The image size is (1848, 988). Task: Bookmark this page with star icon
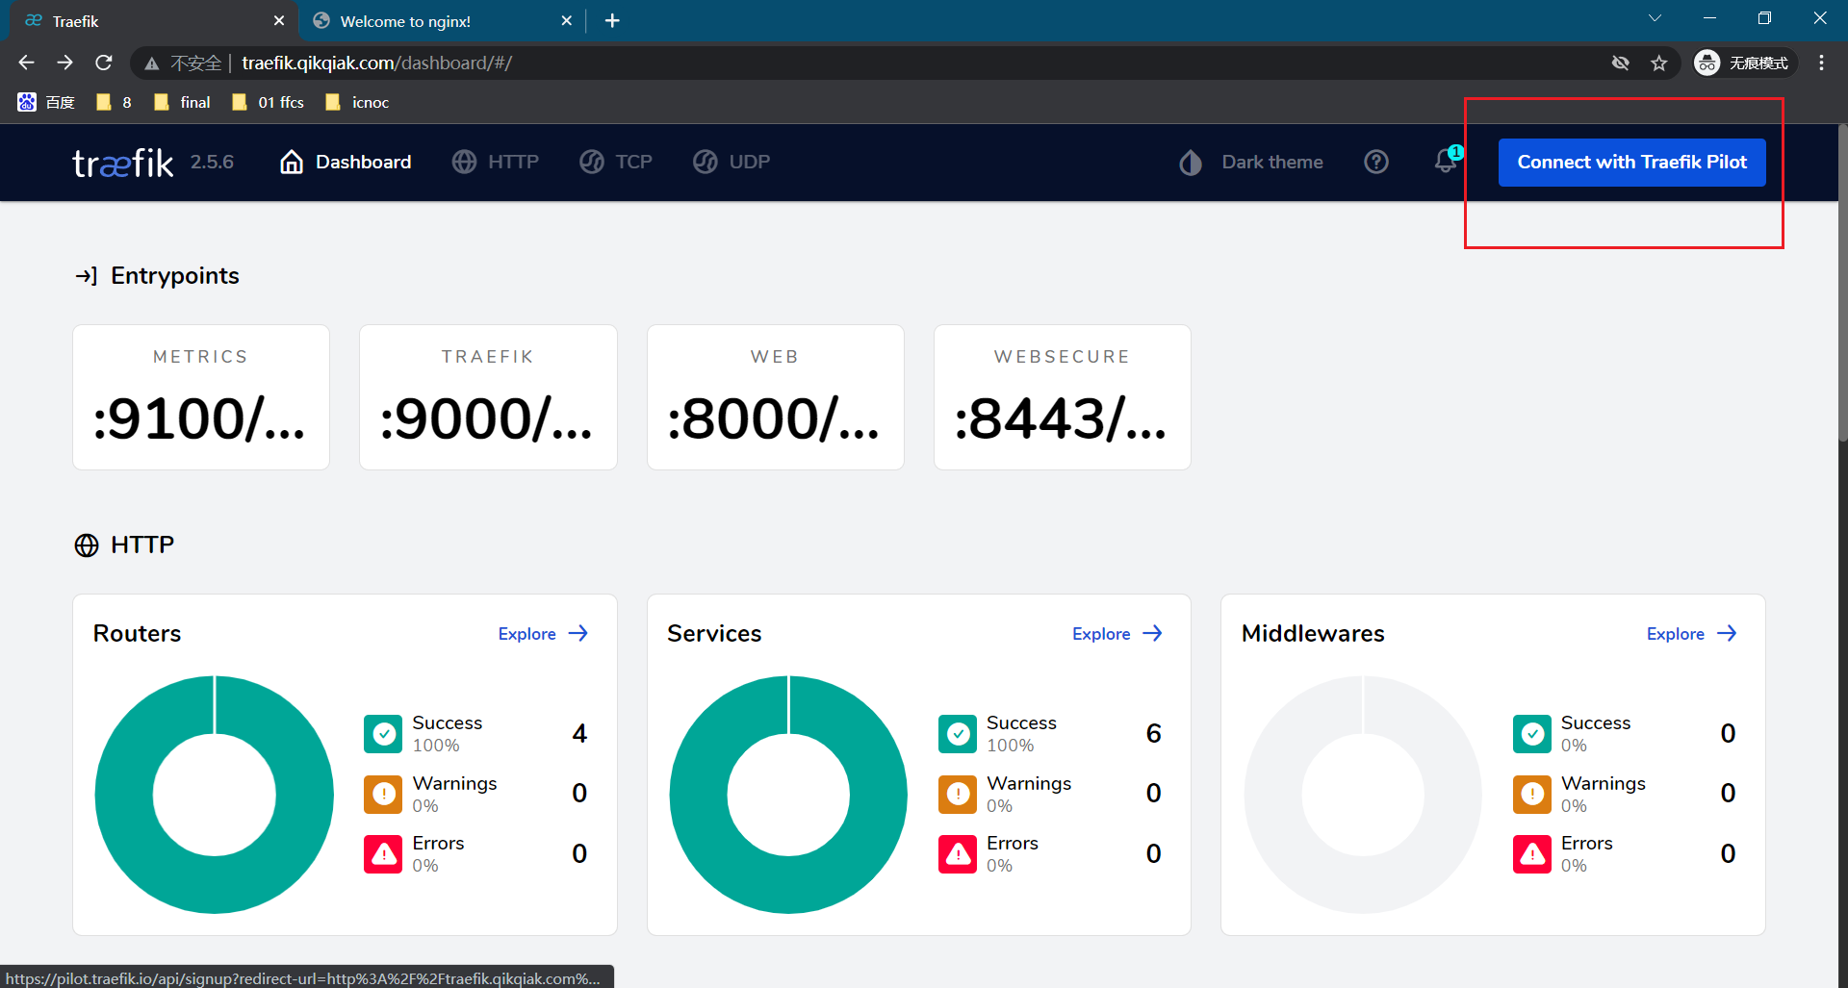[1659, 63]
